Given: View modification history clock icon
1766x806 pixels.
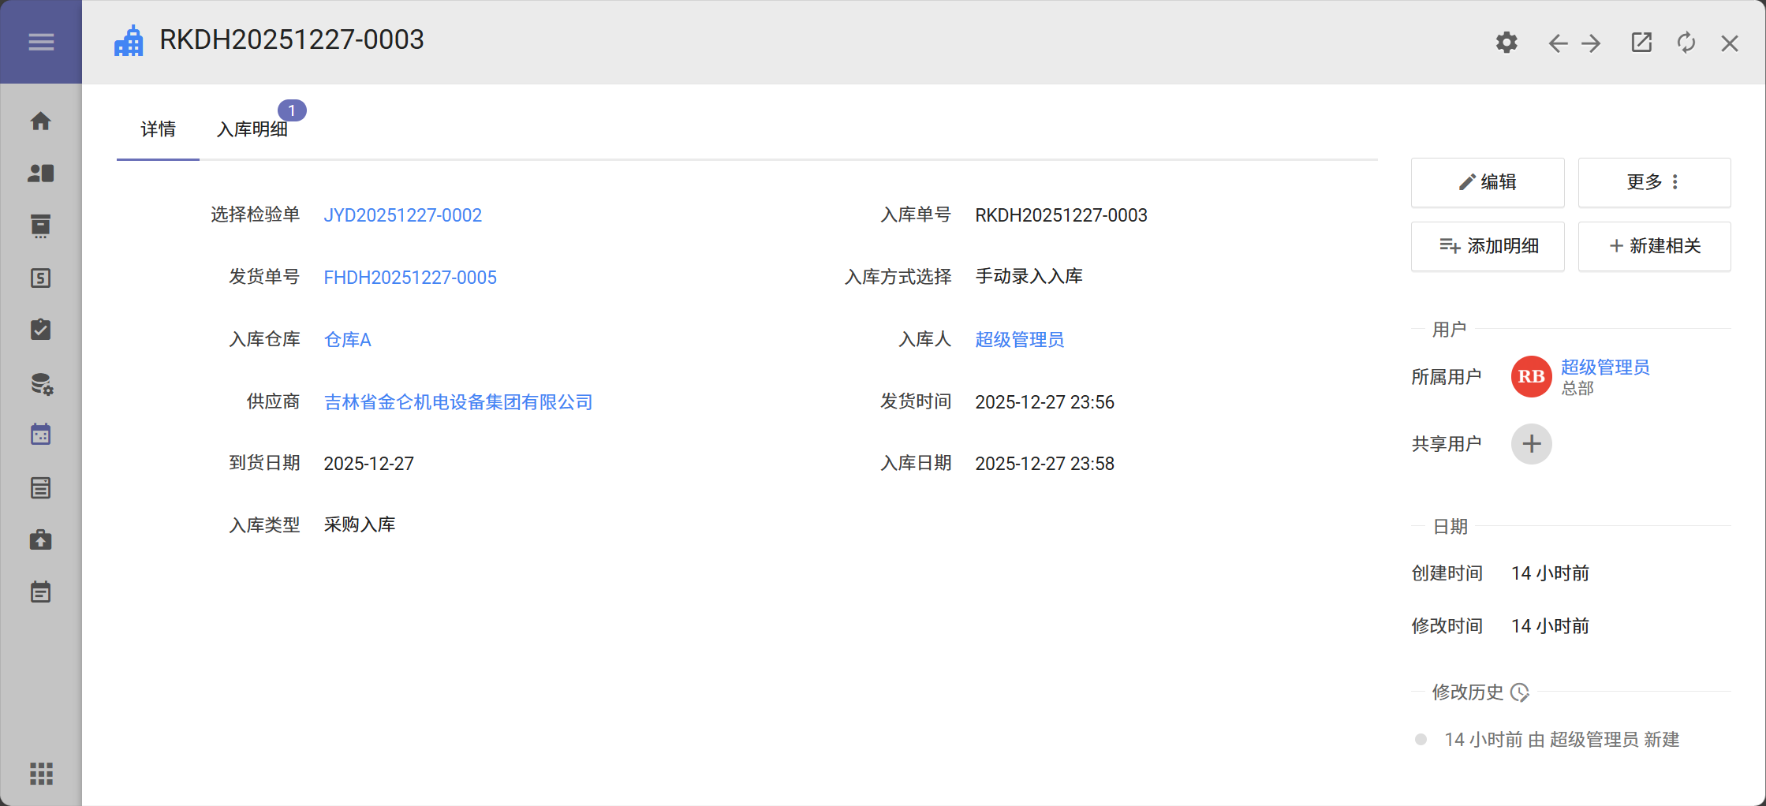Looking at the screenshot, I should tap(1520, 692).
